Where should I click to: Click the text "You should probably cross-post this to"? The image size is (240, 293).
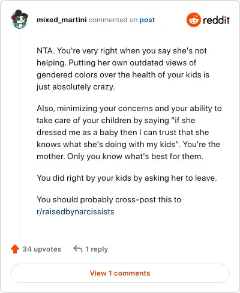click(x=109, y=199)
